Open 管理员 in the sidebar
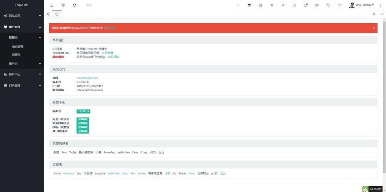 tap(16, 55)
